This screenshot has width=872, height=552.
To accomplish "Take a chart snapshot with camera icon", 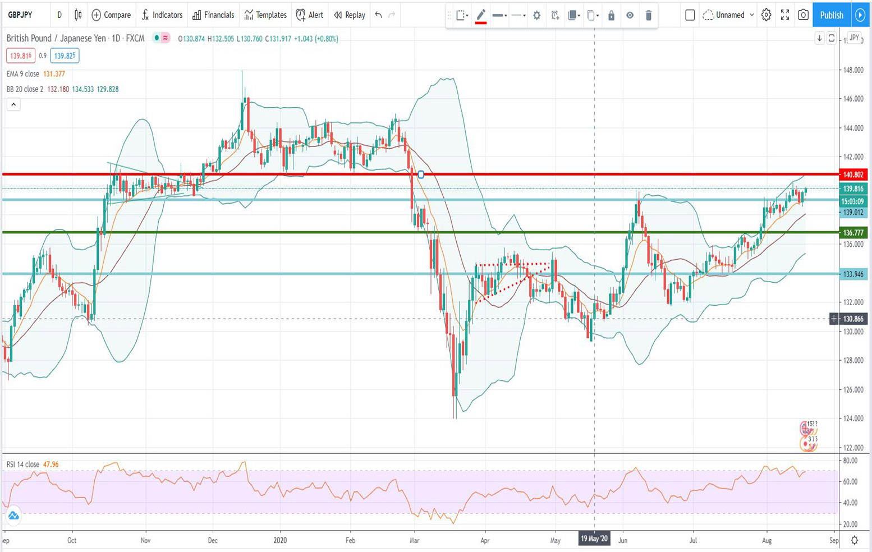I will pyautogui.click(x=804, y=15).
